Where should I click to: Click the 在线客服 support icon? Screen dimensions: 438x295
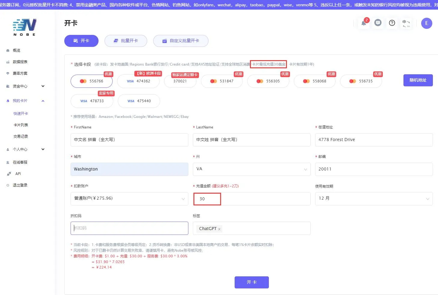(x=8, y=162)
